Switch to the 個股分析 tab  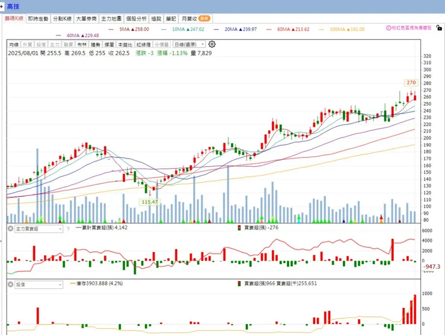point(137,19)
